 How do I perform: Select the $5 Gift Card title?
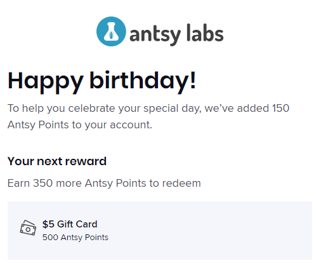(x=70, y=224)
